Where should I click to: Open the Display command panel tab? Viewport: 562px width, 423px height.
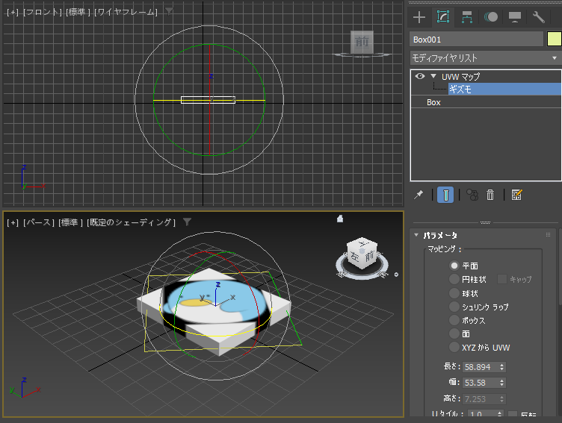tap(515, 17)
